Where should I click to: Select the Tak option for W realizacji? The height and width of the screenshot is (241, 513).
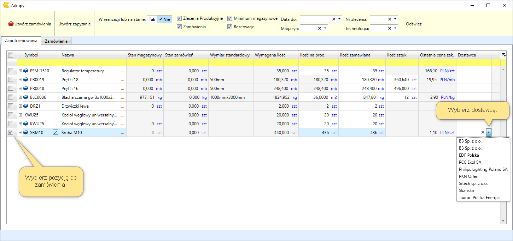152,19
